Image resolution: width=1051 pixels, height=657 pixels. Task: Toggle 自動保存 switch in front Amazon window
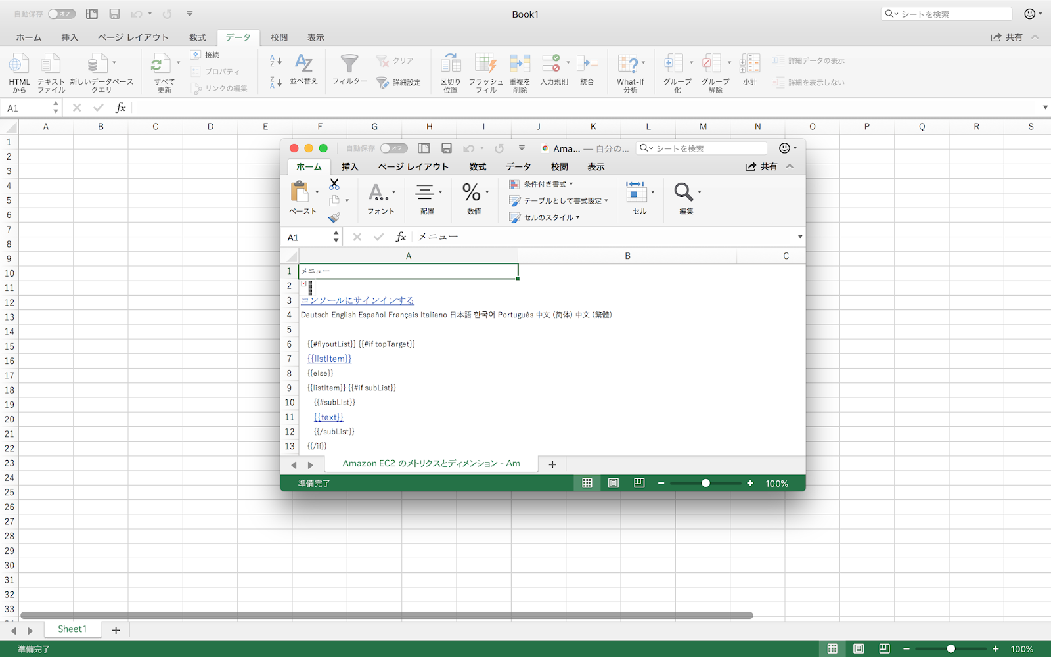point(394,148)
